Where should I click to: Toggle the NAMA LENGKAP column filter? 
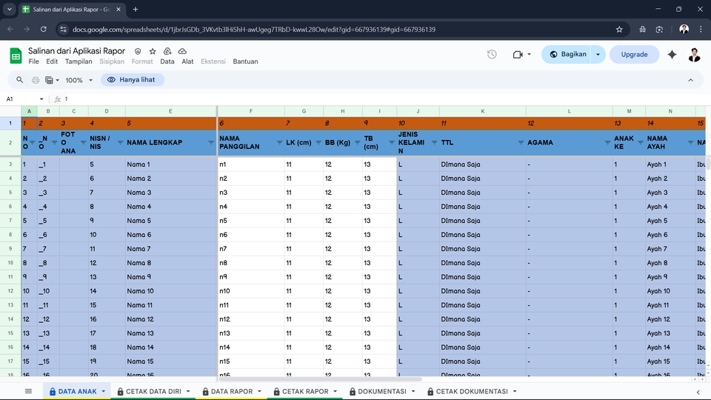click(211, 142)
